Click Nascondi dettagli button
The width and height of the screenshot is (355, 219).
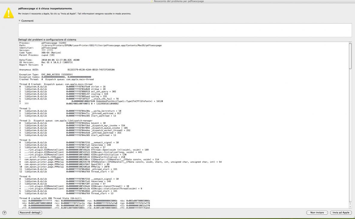30,212
